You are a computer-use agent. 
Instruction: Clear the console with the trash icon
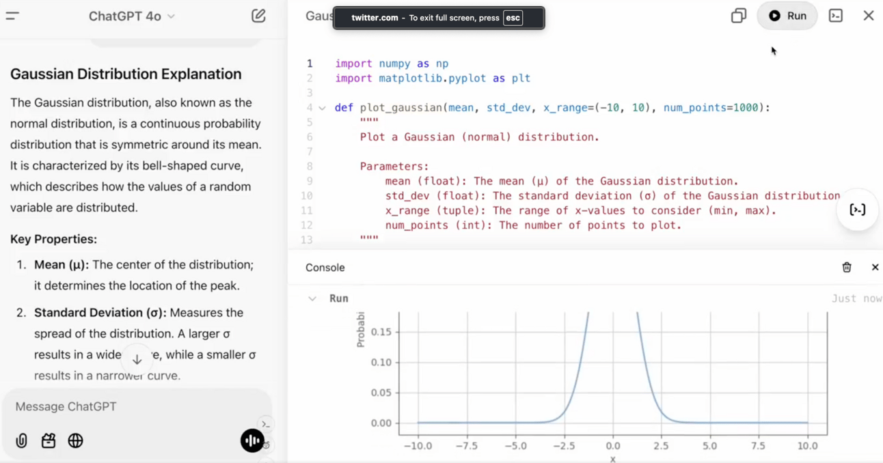click(847, 268)
